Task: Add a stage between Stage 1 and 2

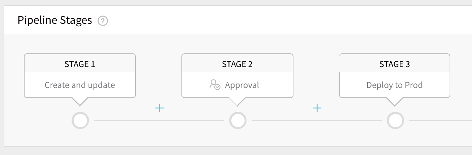Action: (x=160, y=108)
